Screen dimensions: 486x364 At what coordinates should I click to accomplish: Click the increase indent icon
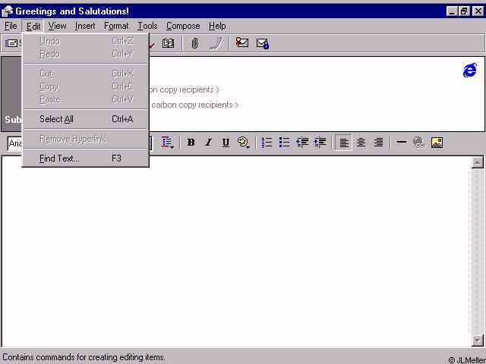[320, 143]
